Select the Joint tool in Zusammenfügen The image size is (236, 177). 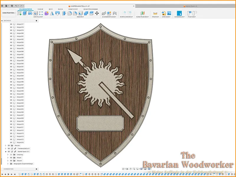tap(104, 13)
